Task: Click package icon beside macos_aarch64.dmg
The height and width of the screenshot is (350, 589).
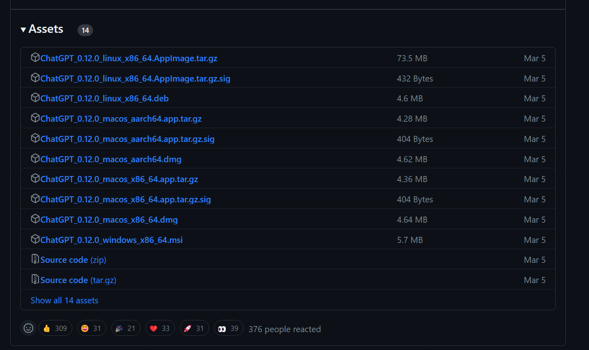Action: click(35, 158)
